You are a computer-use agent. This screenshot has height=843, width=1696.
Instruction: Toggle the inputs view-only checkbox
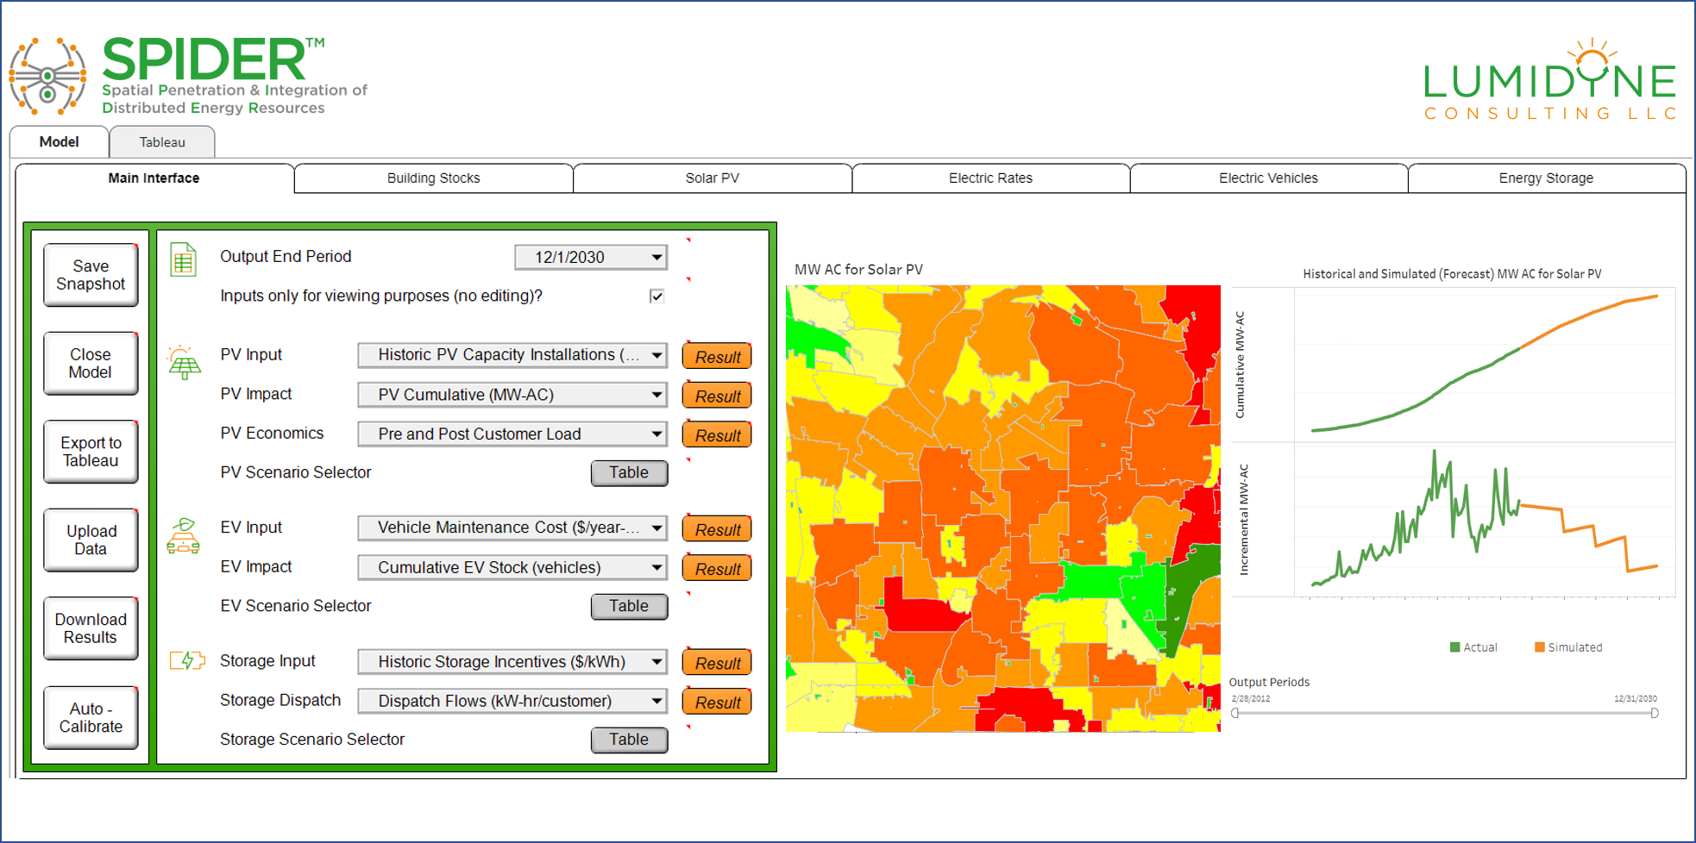click(x=656, y=297)
